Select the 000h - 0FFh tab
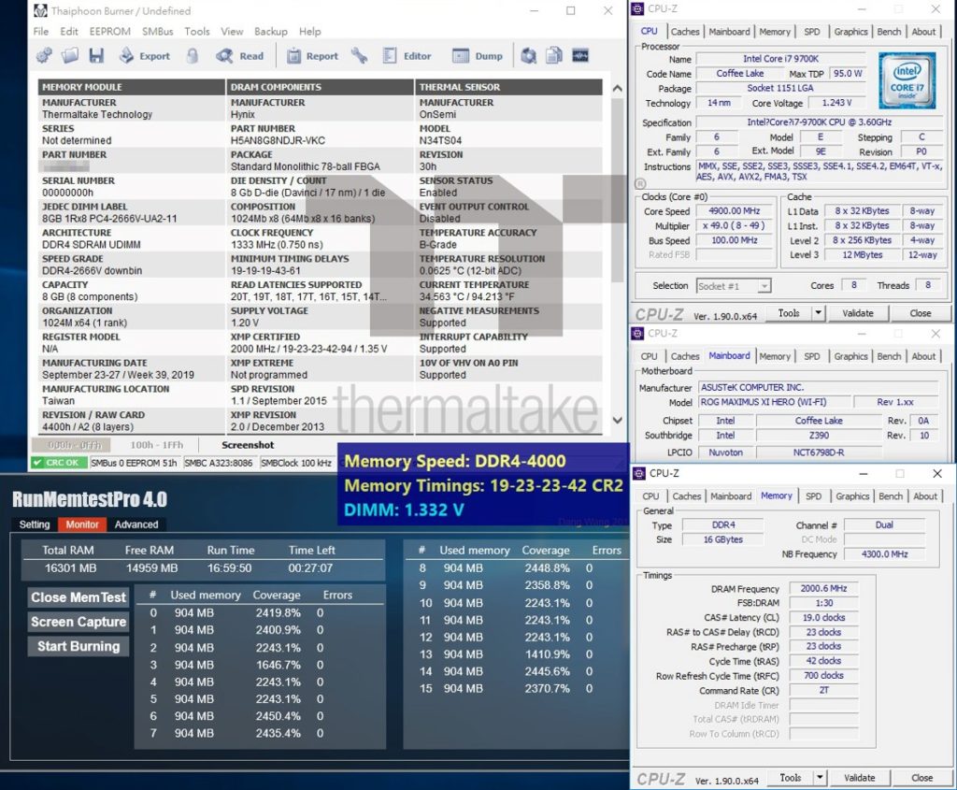The height and width of the screenshot is (790, 957). tap(70, 445)
